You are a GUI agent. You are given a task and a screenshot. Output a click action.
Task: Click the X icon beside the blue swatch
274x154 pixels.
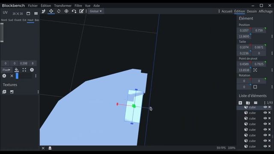tap(12, 76)
